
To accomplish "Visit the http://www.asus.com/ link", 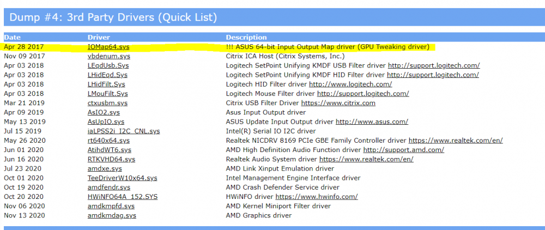I will pyautogui.click(x=372, y=122).
